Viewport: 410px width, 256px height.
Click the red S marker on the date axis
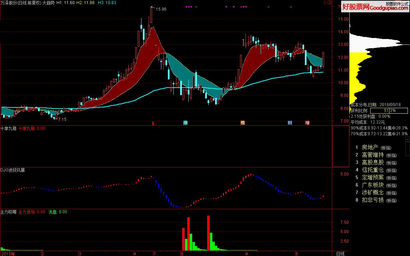tap(153, 123)
